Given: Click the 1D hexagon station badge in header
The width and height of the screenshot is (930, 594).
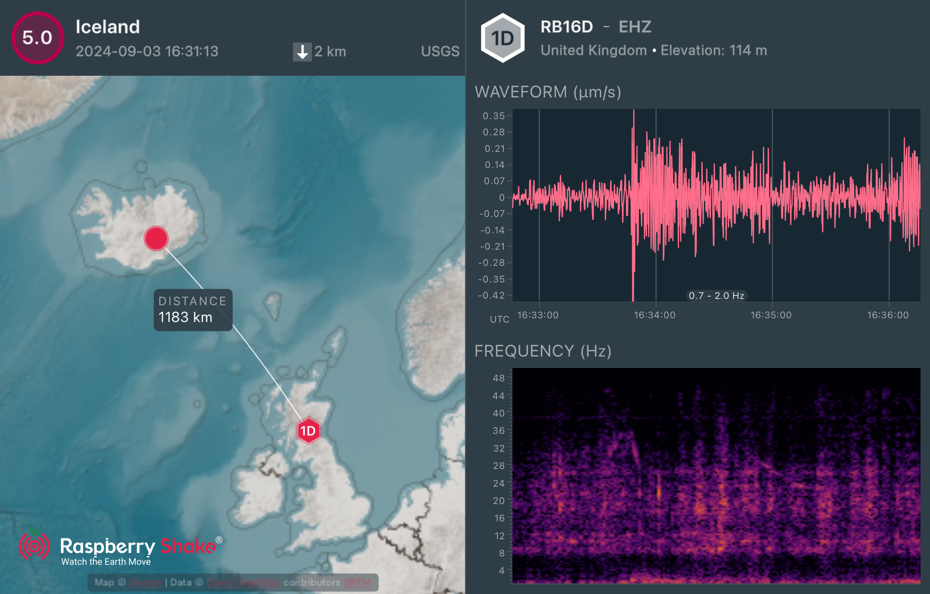Looking at the screenshot, I should click(x=502, y=38).
